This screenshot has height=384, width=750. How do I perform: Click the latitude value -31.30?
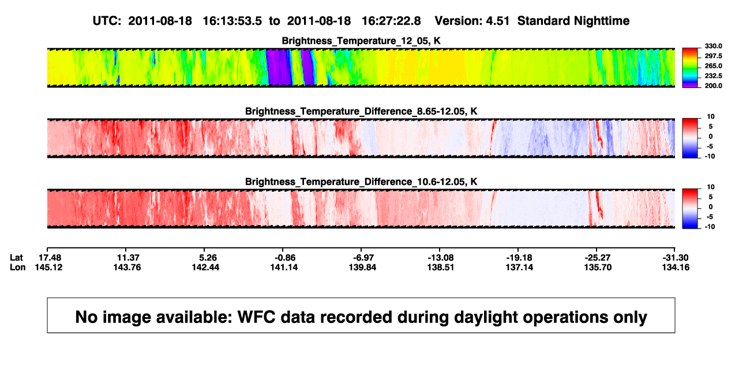(x=676, y=257)
